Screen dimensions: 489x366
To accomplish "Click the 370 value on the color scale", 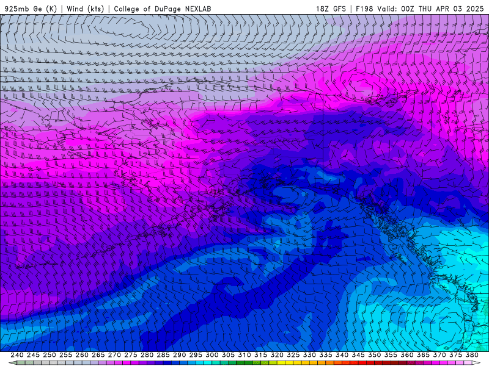I will [x=439, y=355].
